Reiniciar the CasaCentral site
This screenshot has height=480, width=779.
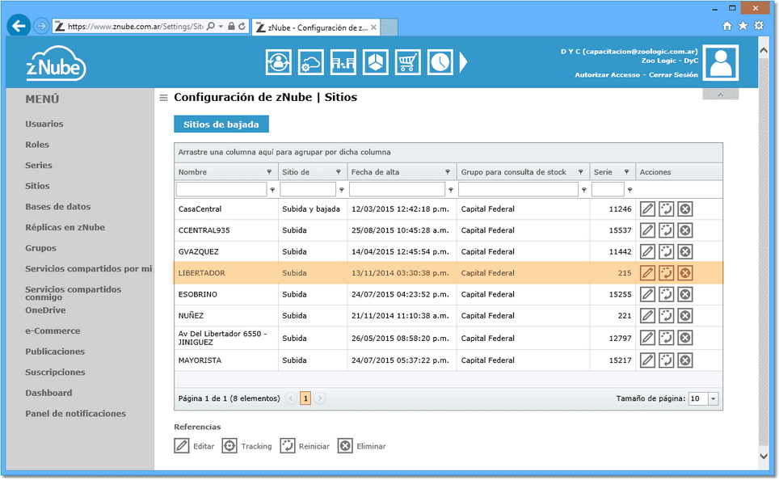pos(666,209)
